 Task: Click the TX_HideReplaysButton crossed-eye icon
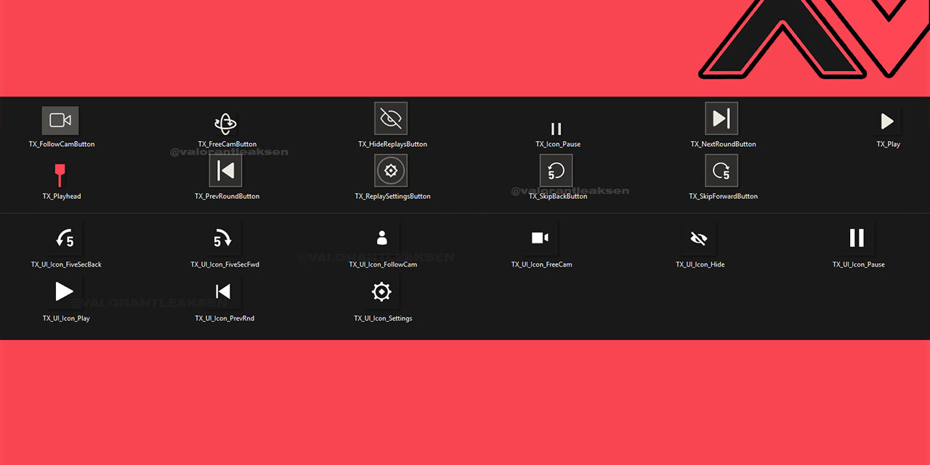tap(391, 118)
